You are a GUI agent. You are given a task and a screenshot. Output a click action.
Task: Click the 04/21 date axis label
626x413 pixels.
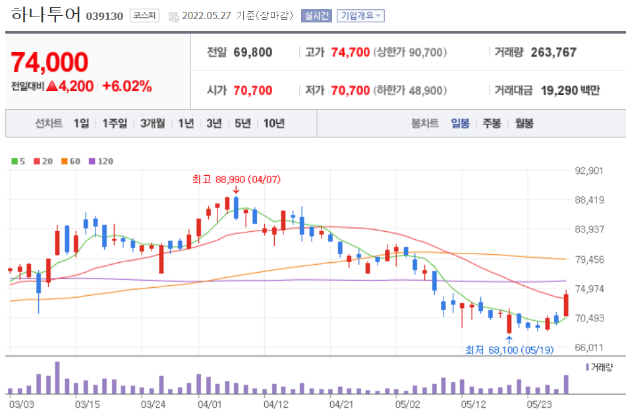(341, 404)
